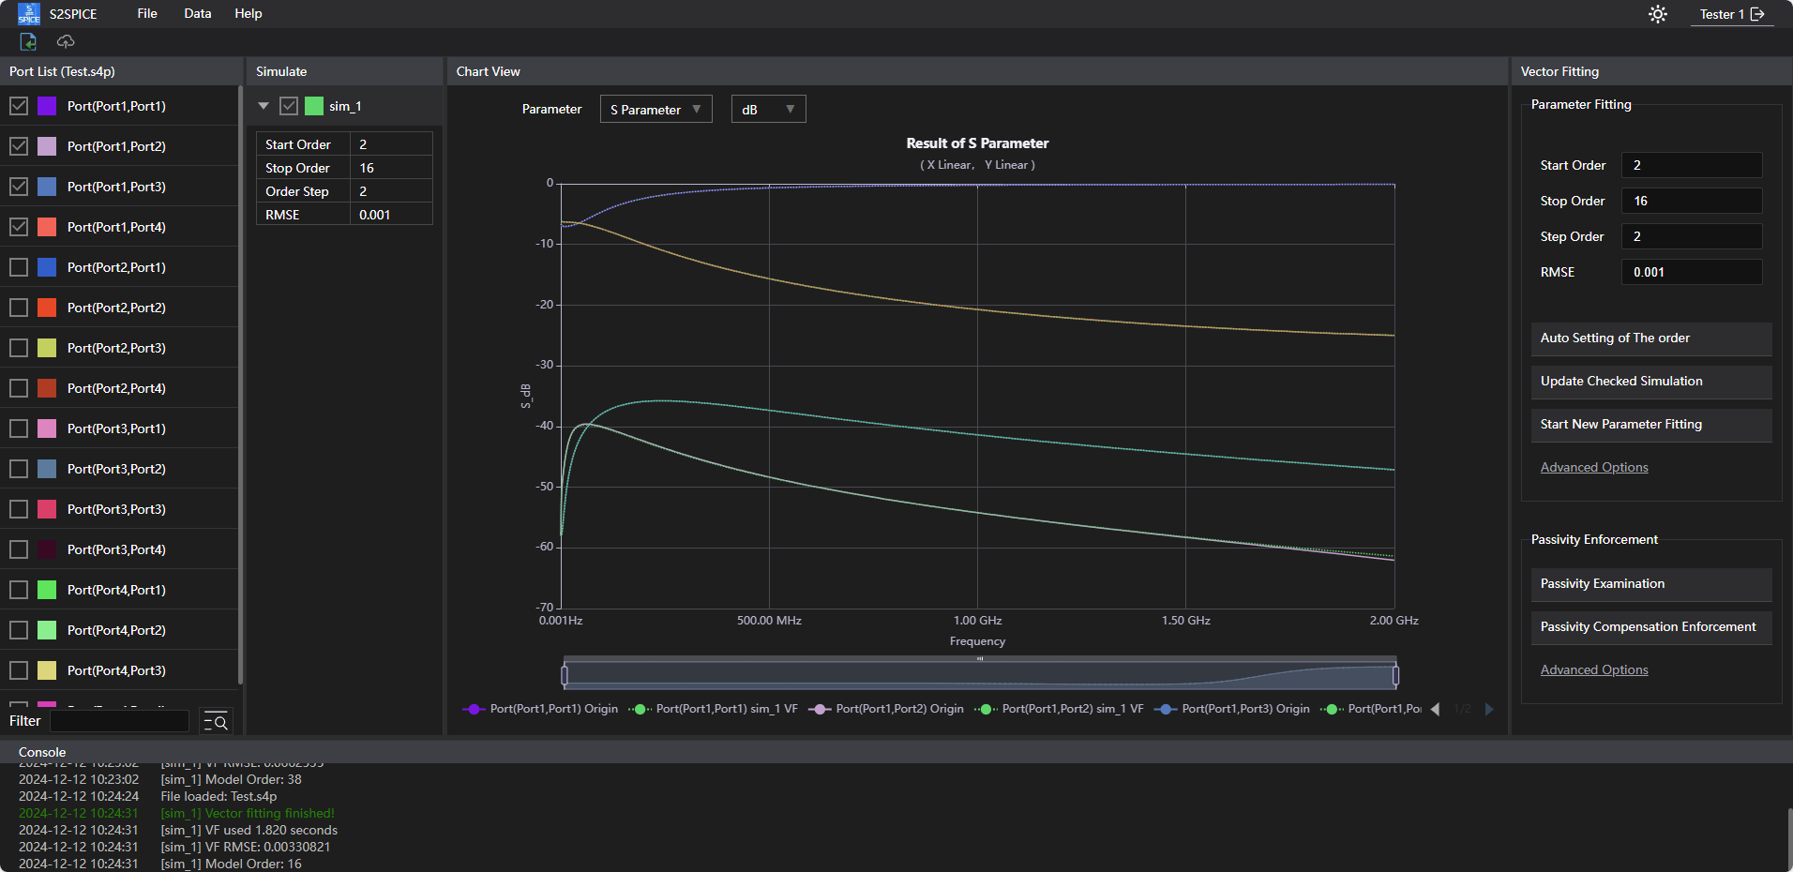Toggle the light/dark theme sun icon
The width and height of the screenshot is (1793, 872).
click(1658, 14)
